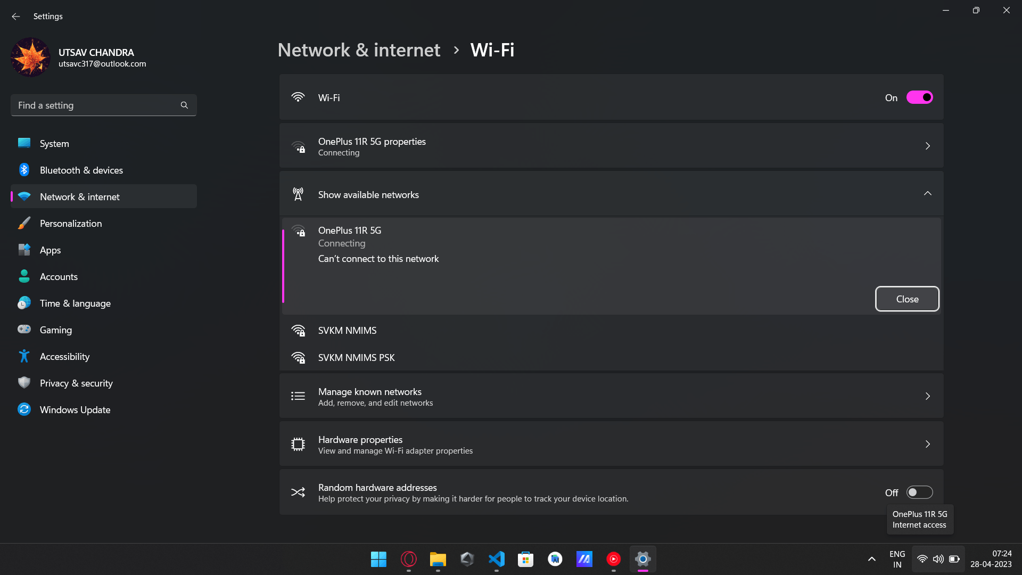The height and width of the screenshot is (575, 1022).
Task: Open OnePlus 11R 5G properties chevron
Action: [927, 146]
